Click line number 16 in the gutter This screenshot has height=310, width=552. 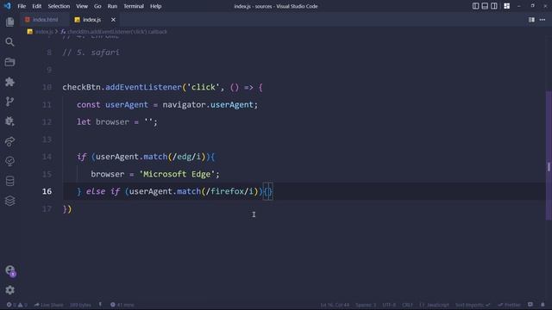pyautogui.click(x=47, y=191)
